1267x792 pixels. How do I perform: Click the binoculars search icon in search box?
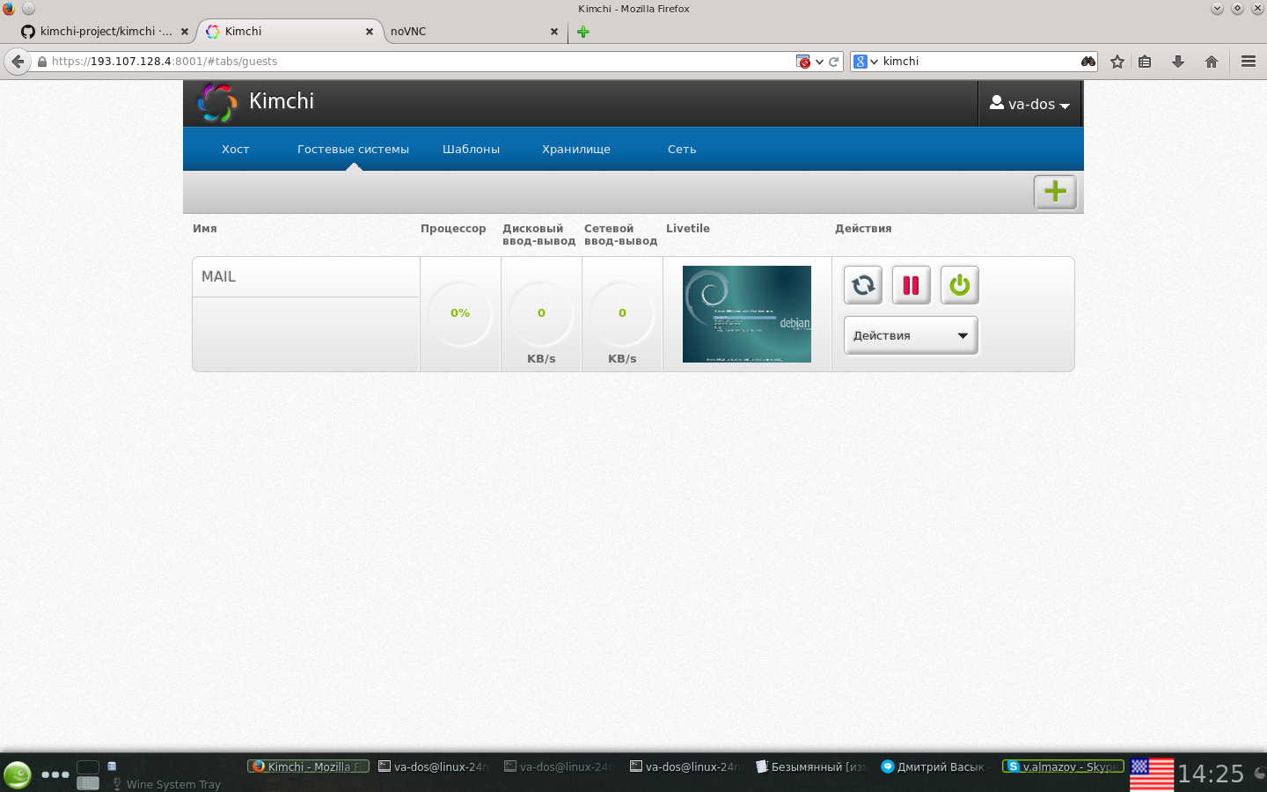1088,62
